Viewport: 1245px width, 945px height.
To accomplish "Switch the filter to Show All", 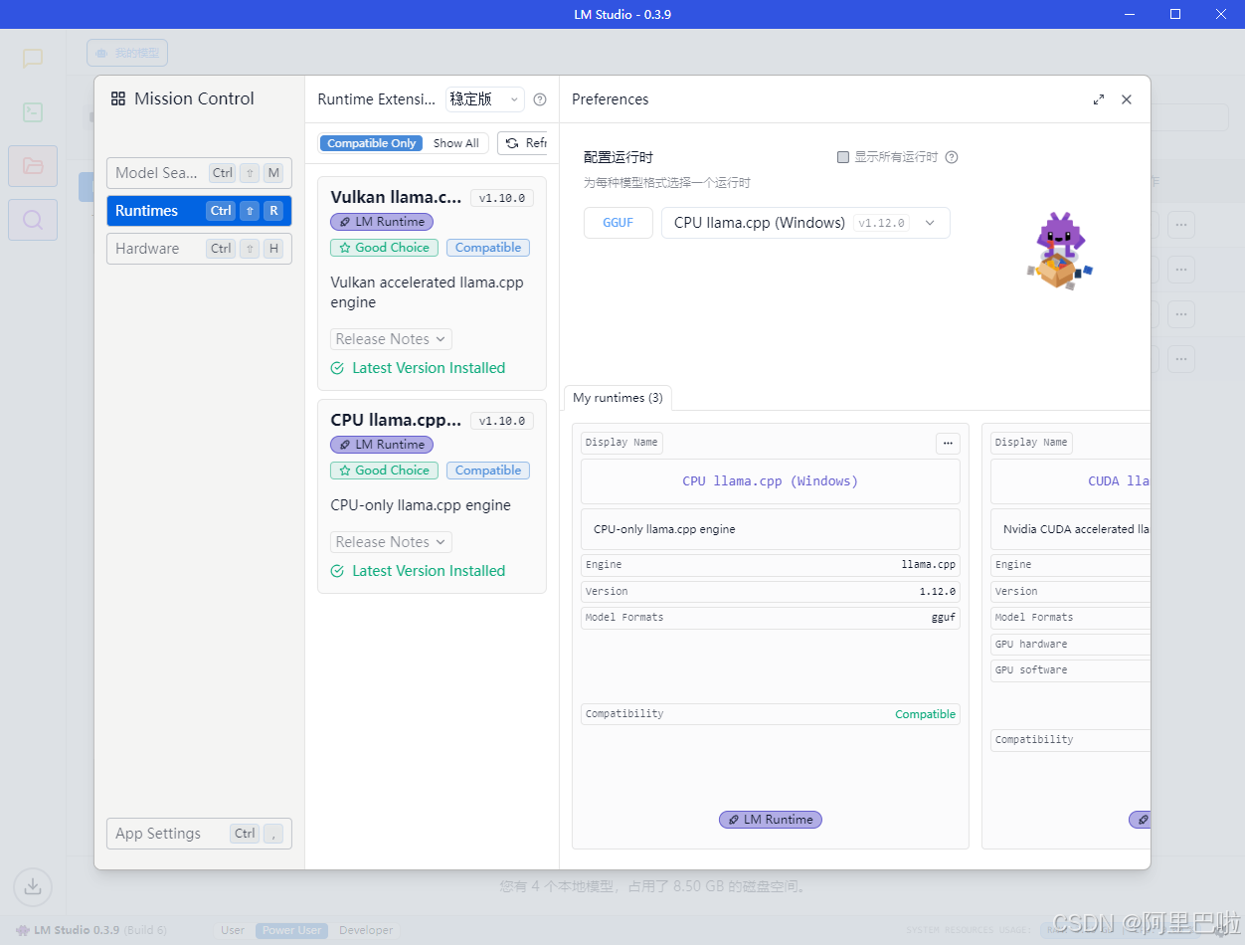I will 456,143.
